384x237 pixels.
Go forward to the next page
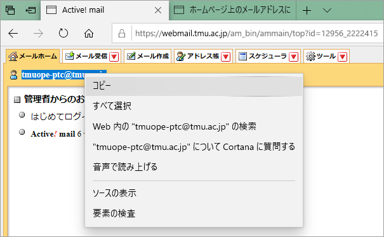39,33
